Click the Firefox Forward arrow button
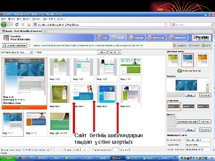215x161 pixels. [9, 25]
